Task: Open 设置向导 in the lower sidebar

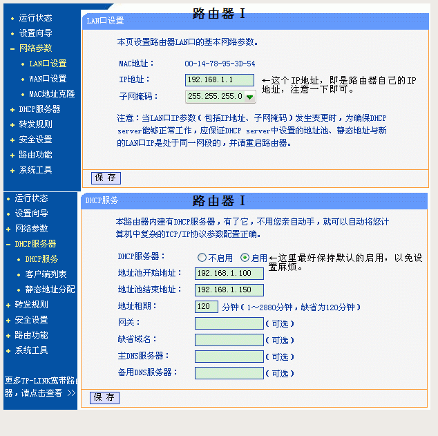Action: tap(31, 214)
